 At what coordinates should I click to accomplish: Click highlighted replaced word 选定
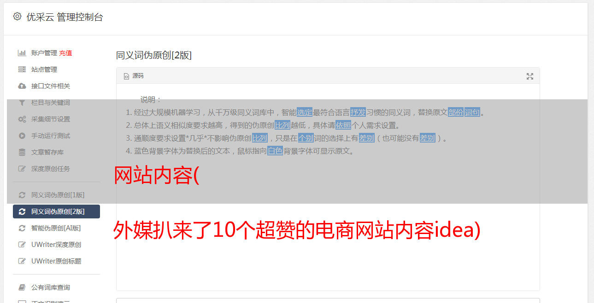click(x=305, y=112)
